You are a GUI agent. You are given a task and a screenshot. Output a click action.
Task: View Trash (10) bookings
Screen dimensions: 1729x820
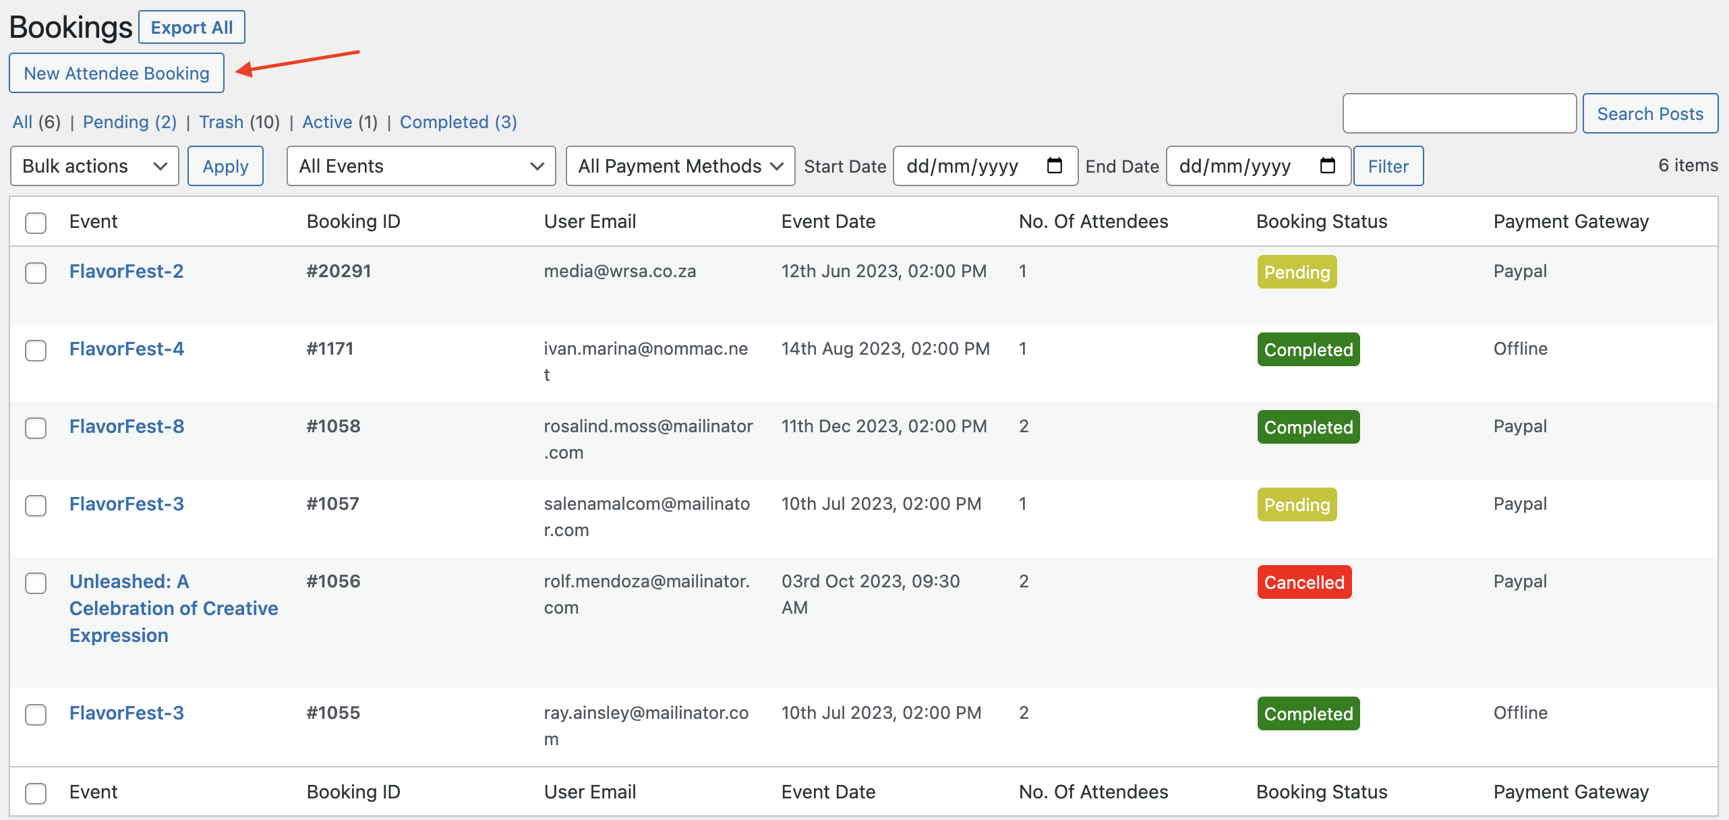point(239,122)
